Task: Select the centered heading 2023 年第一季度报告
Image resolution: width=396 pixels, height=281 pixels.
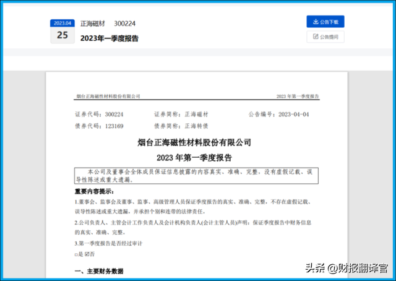Action: pos(194,158)
